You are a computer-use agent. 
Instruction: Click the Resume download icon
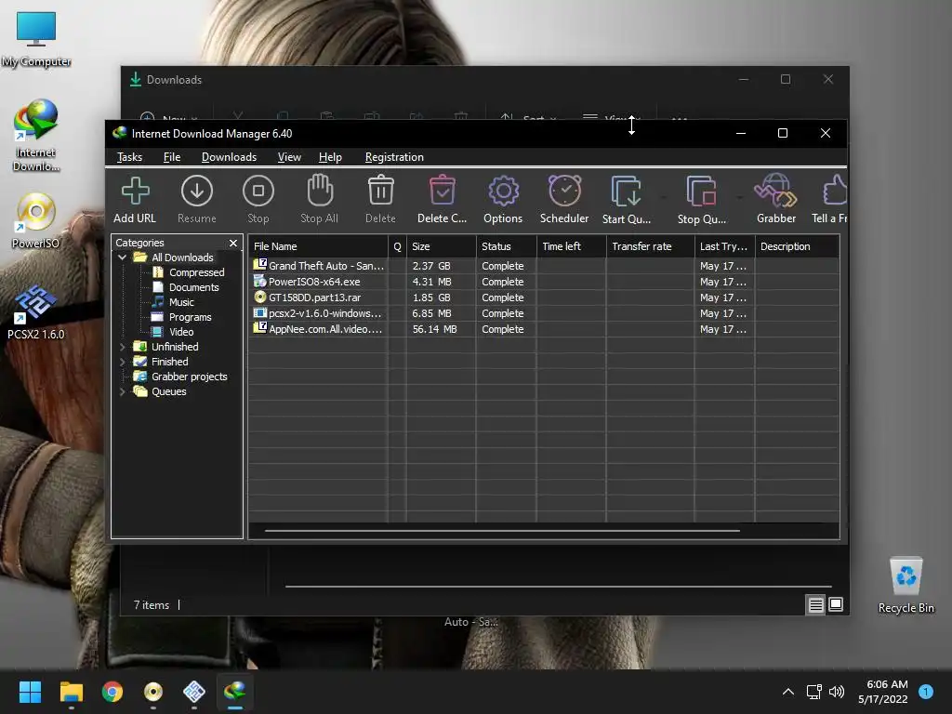[x=197, y=192]
